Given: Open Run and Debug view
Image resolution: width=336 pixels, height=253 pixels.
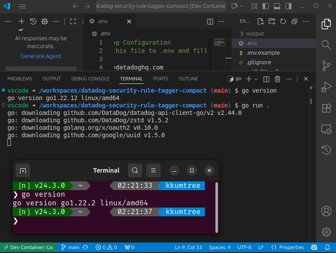Looking at the screenshot, I should click(x=326, y=87).
